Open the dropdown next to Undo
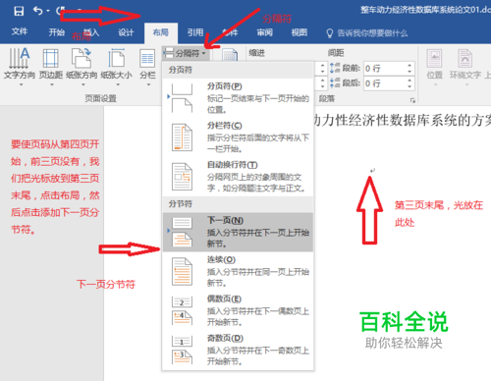Image resolution: width=491 pixels, height=381 pixels. [48, 11]
